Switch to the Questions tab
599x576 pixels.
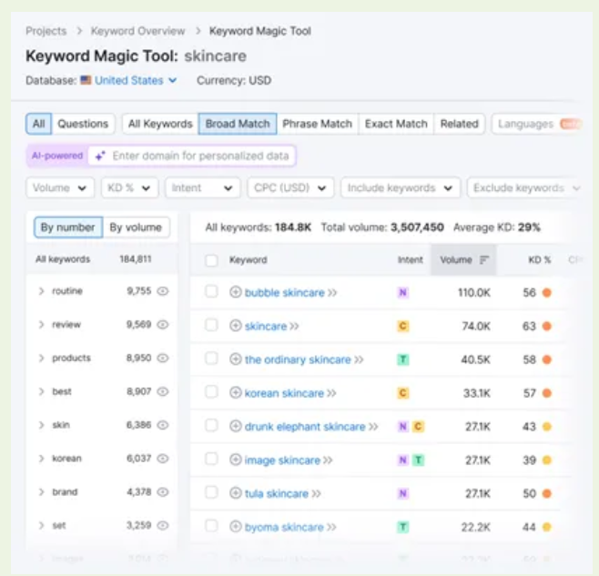[x=83, y=124]
